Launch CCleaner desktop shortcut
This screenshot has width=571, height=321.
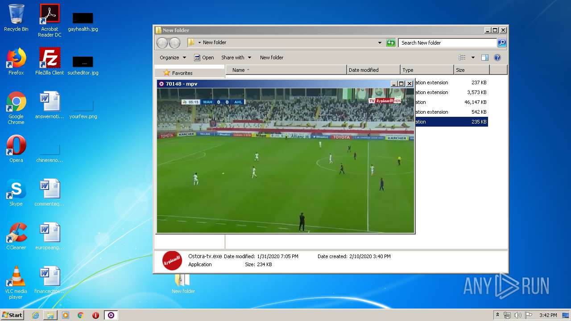(x=16, y=236)
